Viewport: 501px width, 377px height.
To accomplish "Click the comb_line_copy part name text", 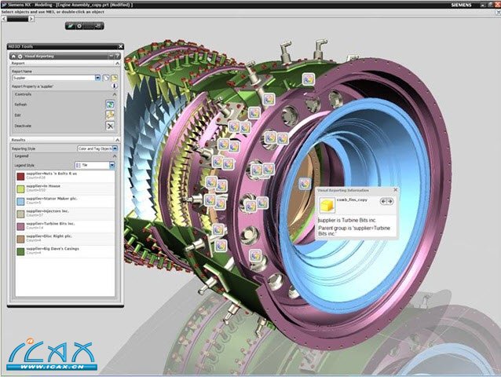I will (x=352, y=199).
